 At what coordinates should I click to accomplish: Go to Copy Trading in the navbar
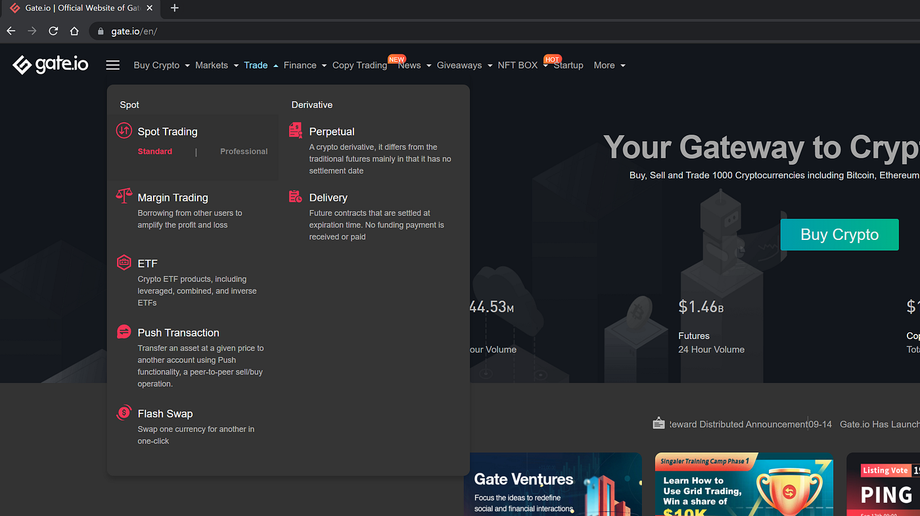[359, 65]
